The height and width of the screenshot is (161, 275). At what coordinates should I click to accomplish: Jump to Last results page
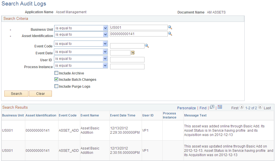(267, 108)
